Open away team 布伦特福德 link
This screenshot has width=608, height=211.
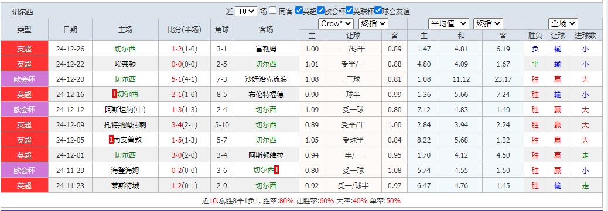coord(266,95)
